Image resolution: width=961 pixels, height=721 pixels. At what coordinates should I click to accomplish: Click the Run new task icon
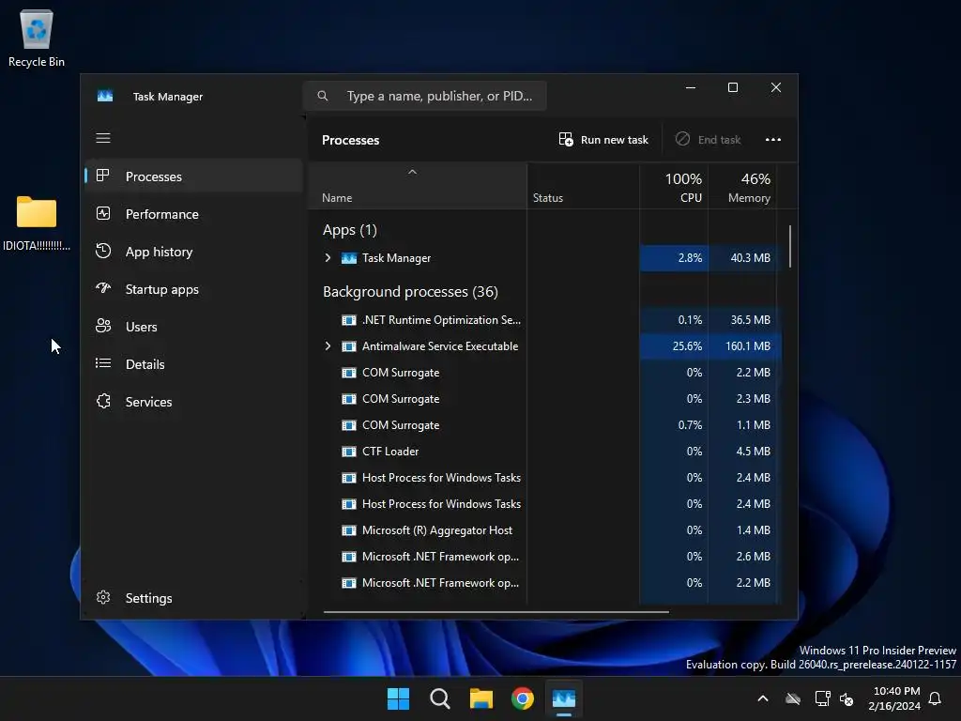pyautogui.click(x=566, y=139)
